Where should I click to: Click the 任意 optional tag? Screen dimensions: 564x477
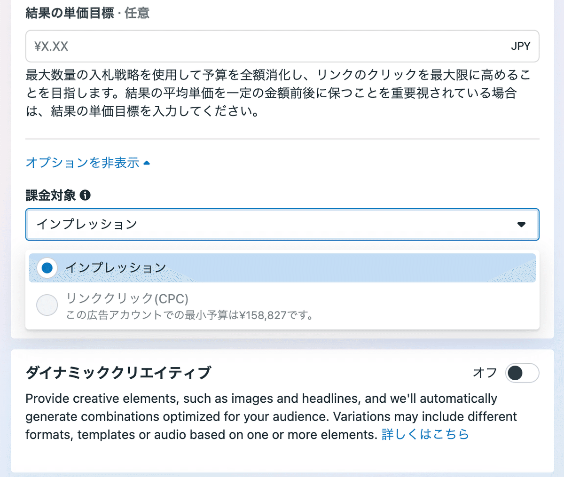pyautogui.click(x=137, y=13)
